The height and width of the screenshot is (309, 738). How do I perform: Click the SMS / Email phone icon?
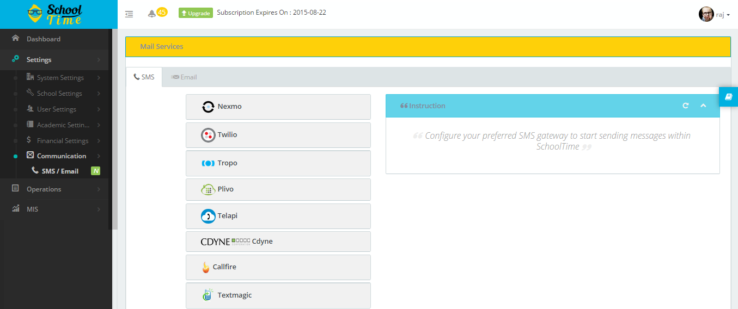click(x=35, y=170)
